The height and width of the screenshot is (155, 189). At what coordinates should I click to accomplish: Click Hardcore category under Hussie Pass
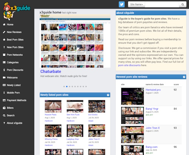(49, 121)
